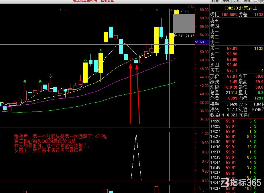Select the 14:22 tick trade row
The width and height of the screenshot is (264, 193).
point(237,126)
